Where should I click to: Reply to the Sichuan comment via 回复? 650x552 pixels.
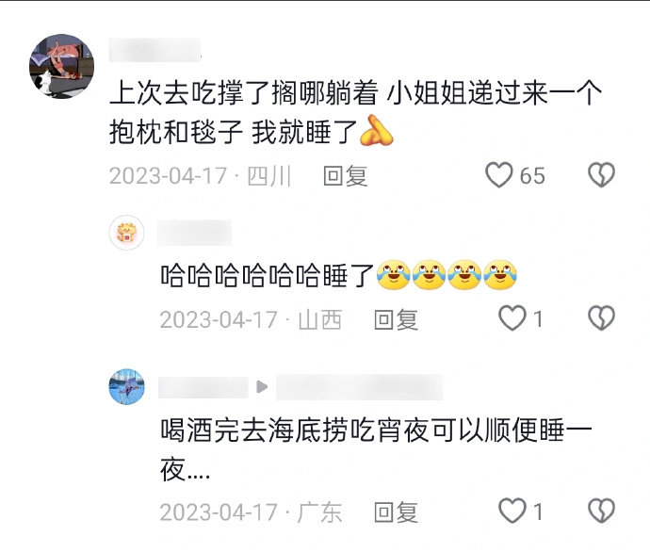click(346, 176)
